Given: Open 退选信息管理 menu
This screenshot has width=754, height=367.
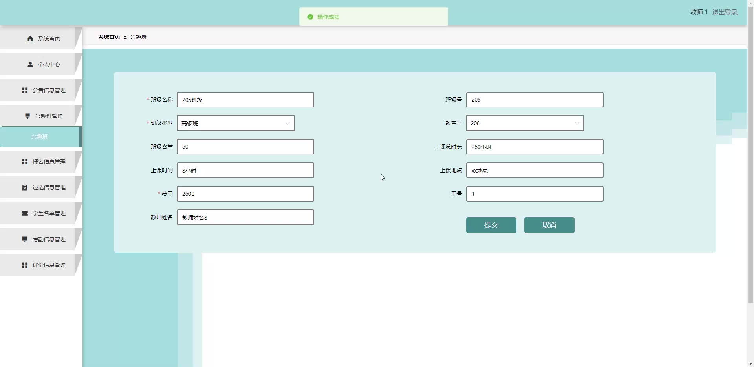Looking at the screenshot, I should point(41,187).
